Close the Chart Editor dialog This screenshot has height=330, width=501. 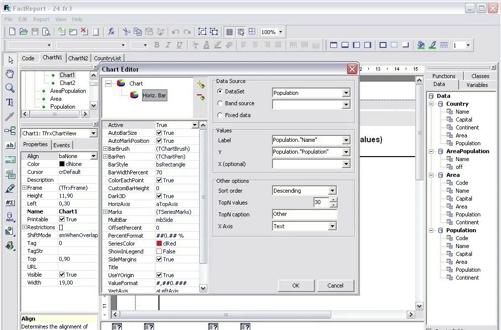pos(352,69)
